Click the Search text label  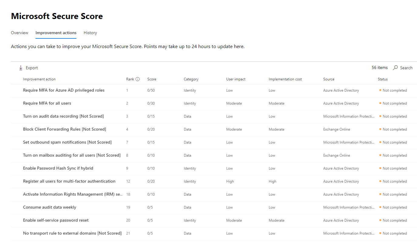(x=406, y=68)
